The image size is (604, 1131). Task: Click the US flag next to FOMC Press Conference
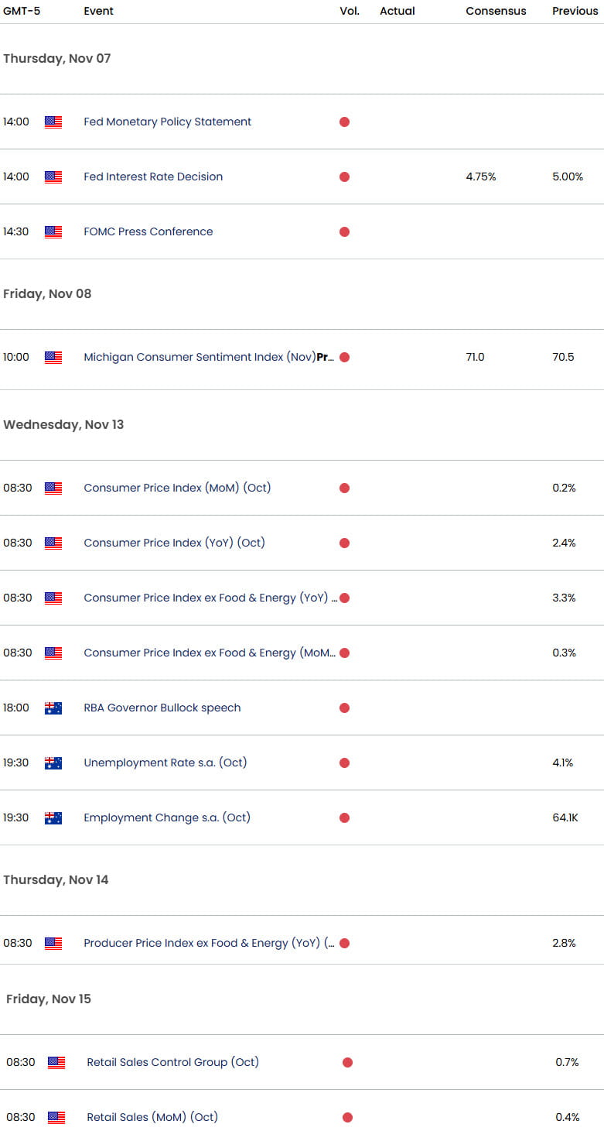(x=53, y=231)
